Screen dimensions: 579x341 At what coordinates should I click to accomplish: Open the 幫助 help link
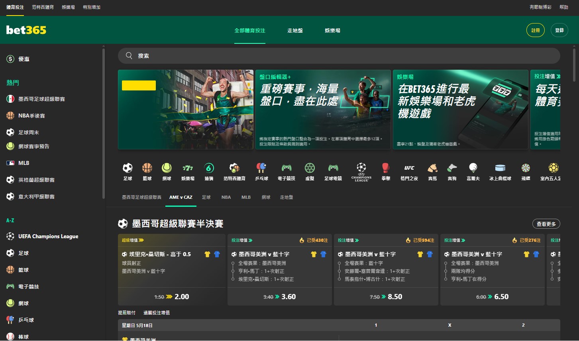click(x=564, y=7)
